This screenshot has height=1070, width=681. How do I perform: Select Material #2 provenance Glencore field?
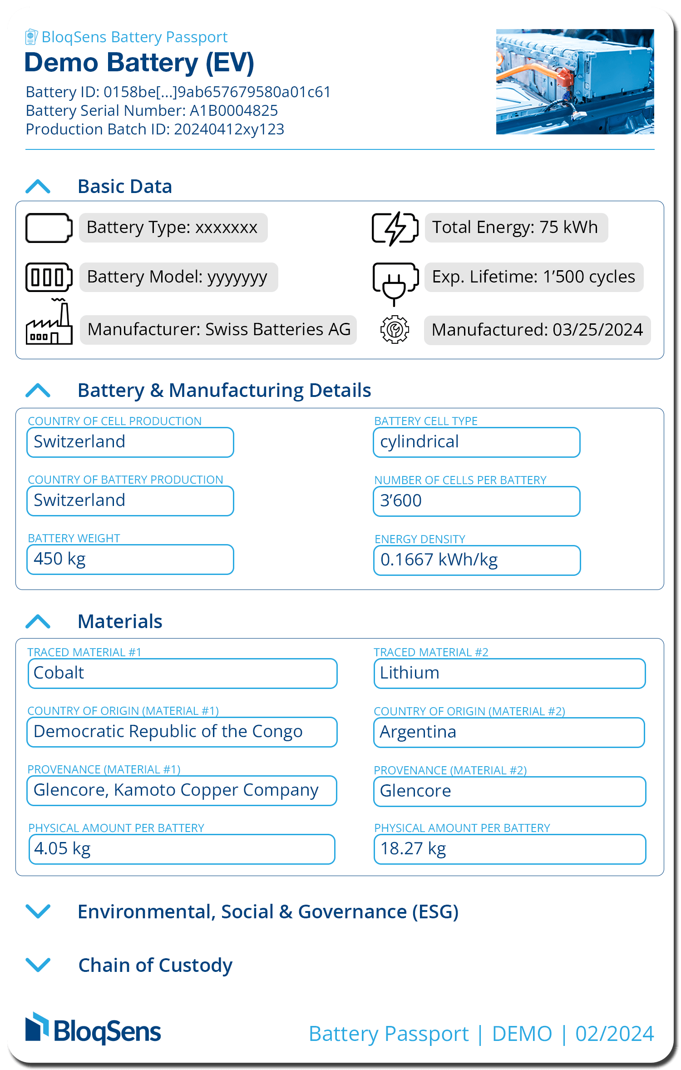509,792
